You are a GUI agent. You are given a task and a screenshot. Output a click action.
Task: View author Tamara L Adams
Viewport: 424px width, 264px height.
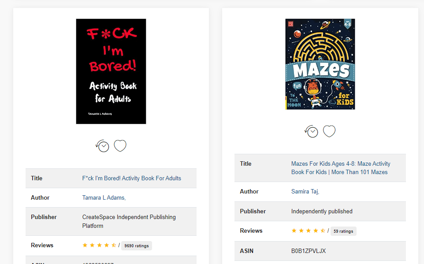click(x=104, y=198)
